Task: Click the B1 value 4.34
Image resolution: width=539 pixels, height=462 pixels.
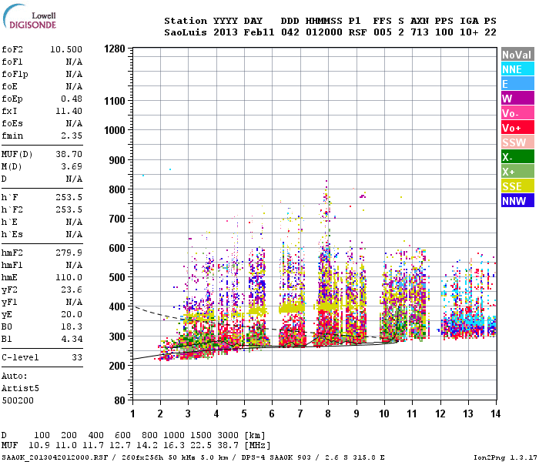Action: [x=72, y=339]
